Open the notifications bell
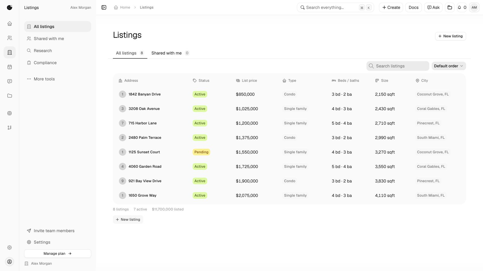 point(462,8)
